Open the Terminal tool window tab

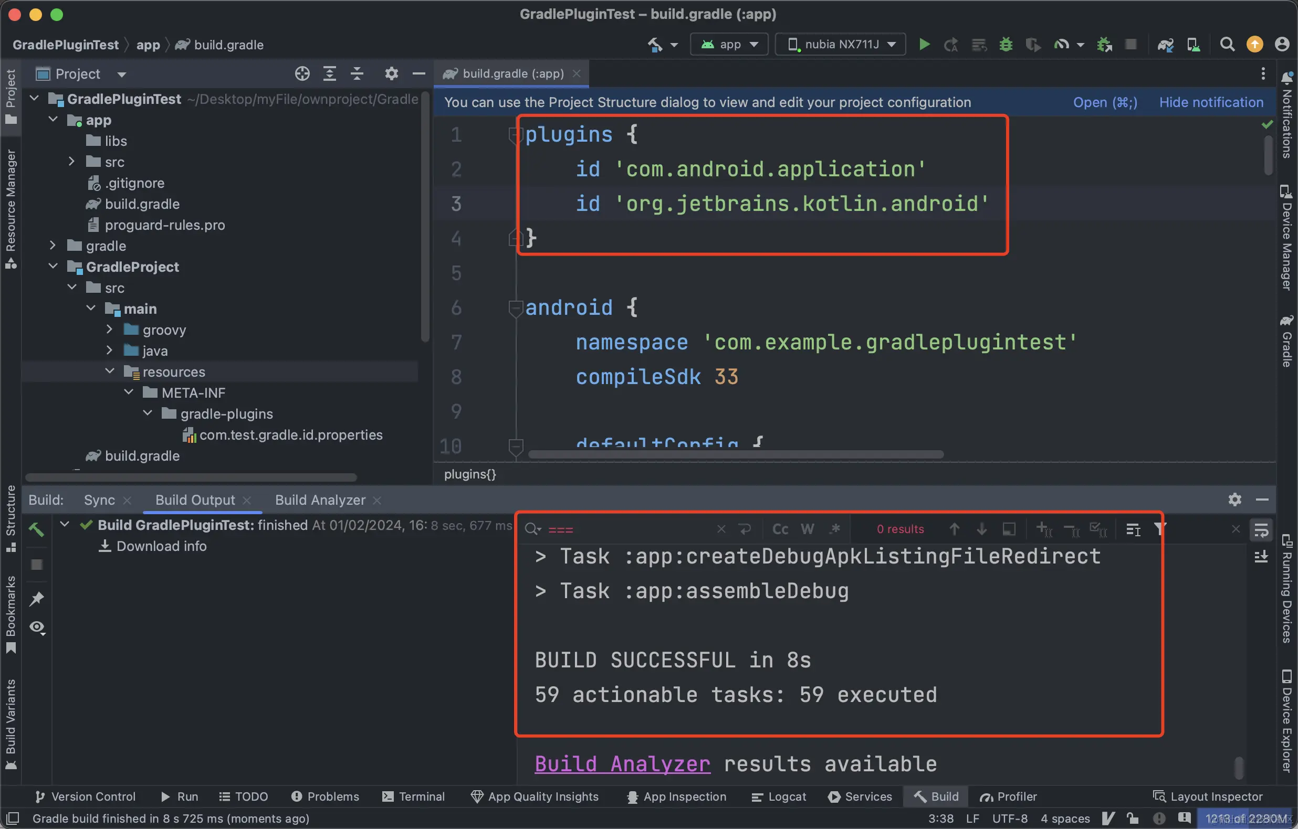click(413, 796)
